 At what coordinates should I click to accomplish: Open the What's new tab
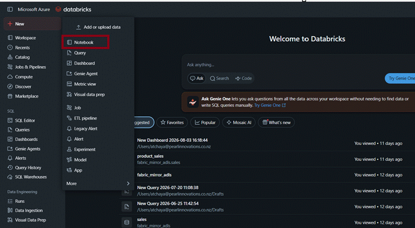pyautogui.click(x=276, y=122)
